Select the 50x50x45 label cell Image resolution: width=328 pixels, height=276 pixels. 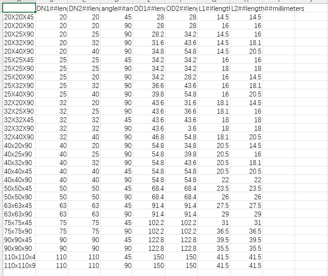tap(18, 189)
